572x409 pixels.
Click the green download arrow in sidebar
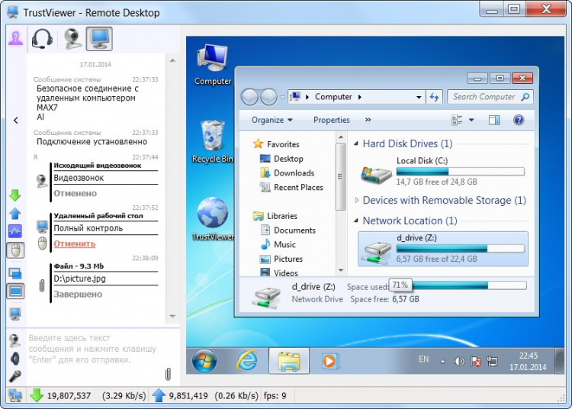click(x=15, y=195)
